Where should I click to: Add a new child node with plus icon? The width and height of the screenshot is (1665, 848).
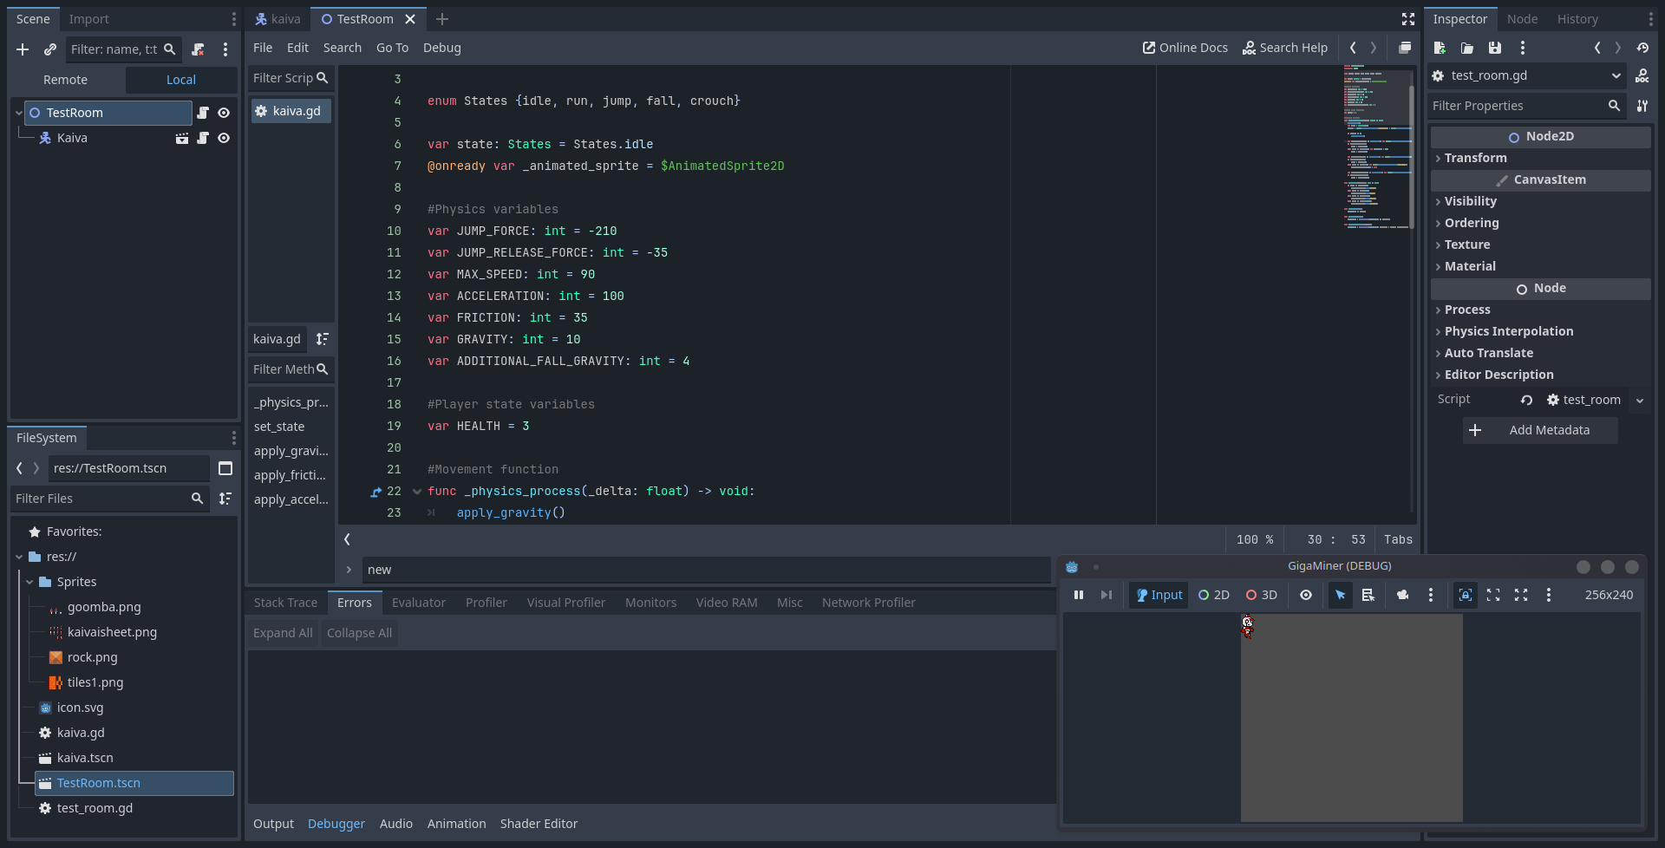23,49
